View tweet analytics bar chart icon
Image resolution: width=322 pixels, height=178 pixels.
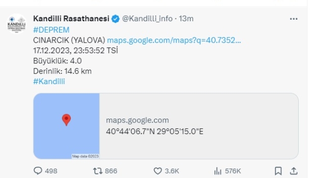(x=217, y=171)
